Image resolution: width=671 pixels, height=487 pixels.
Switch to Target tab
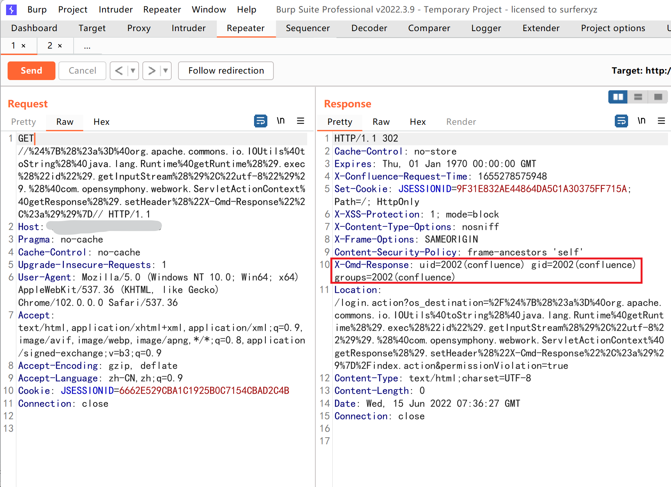(92, 28)
